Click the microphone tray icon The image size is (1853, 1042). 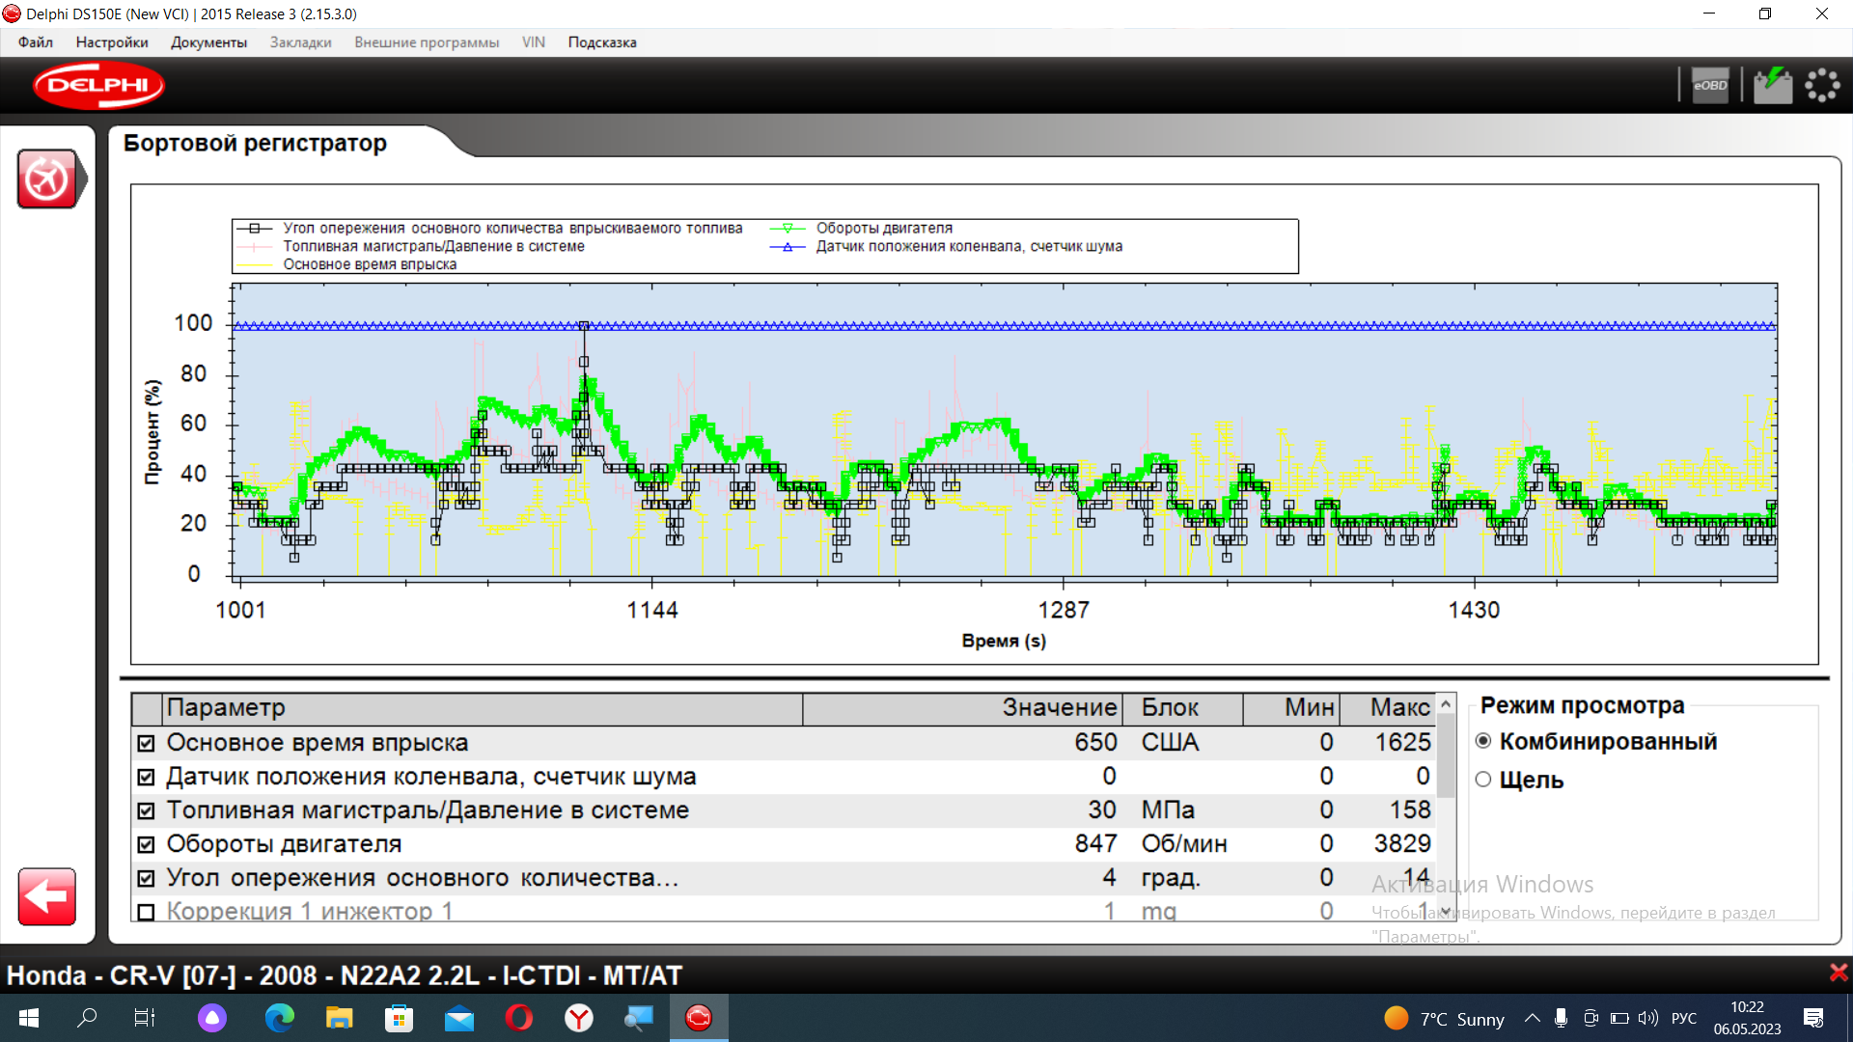(1561, 1018)
